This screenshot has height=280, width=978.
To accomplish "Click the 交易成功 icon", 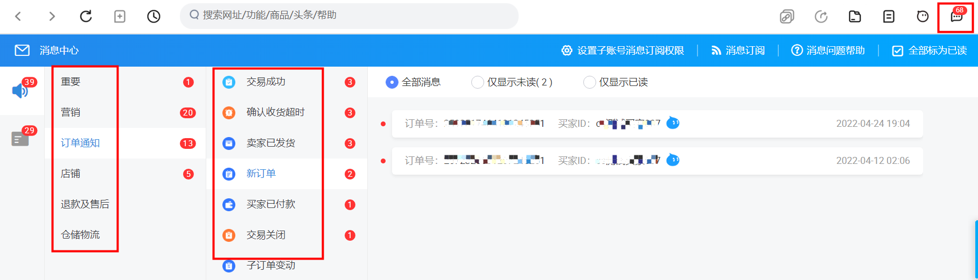I will click(x=229, y=82).
